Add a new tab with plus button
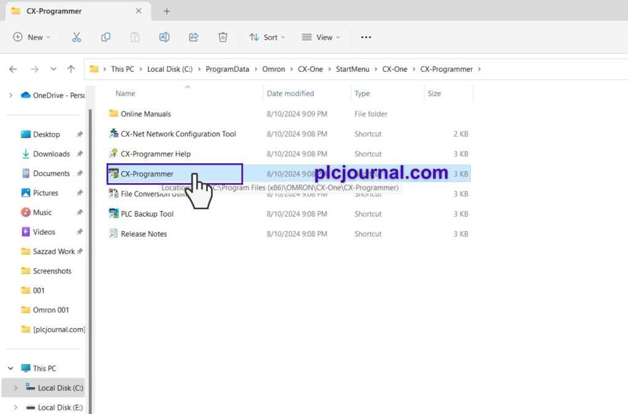628x414 pixels. point(167,11)
